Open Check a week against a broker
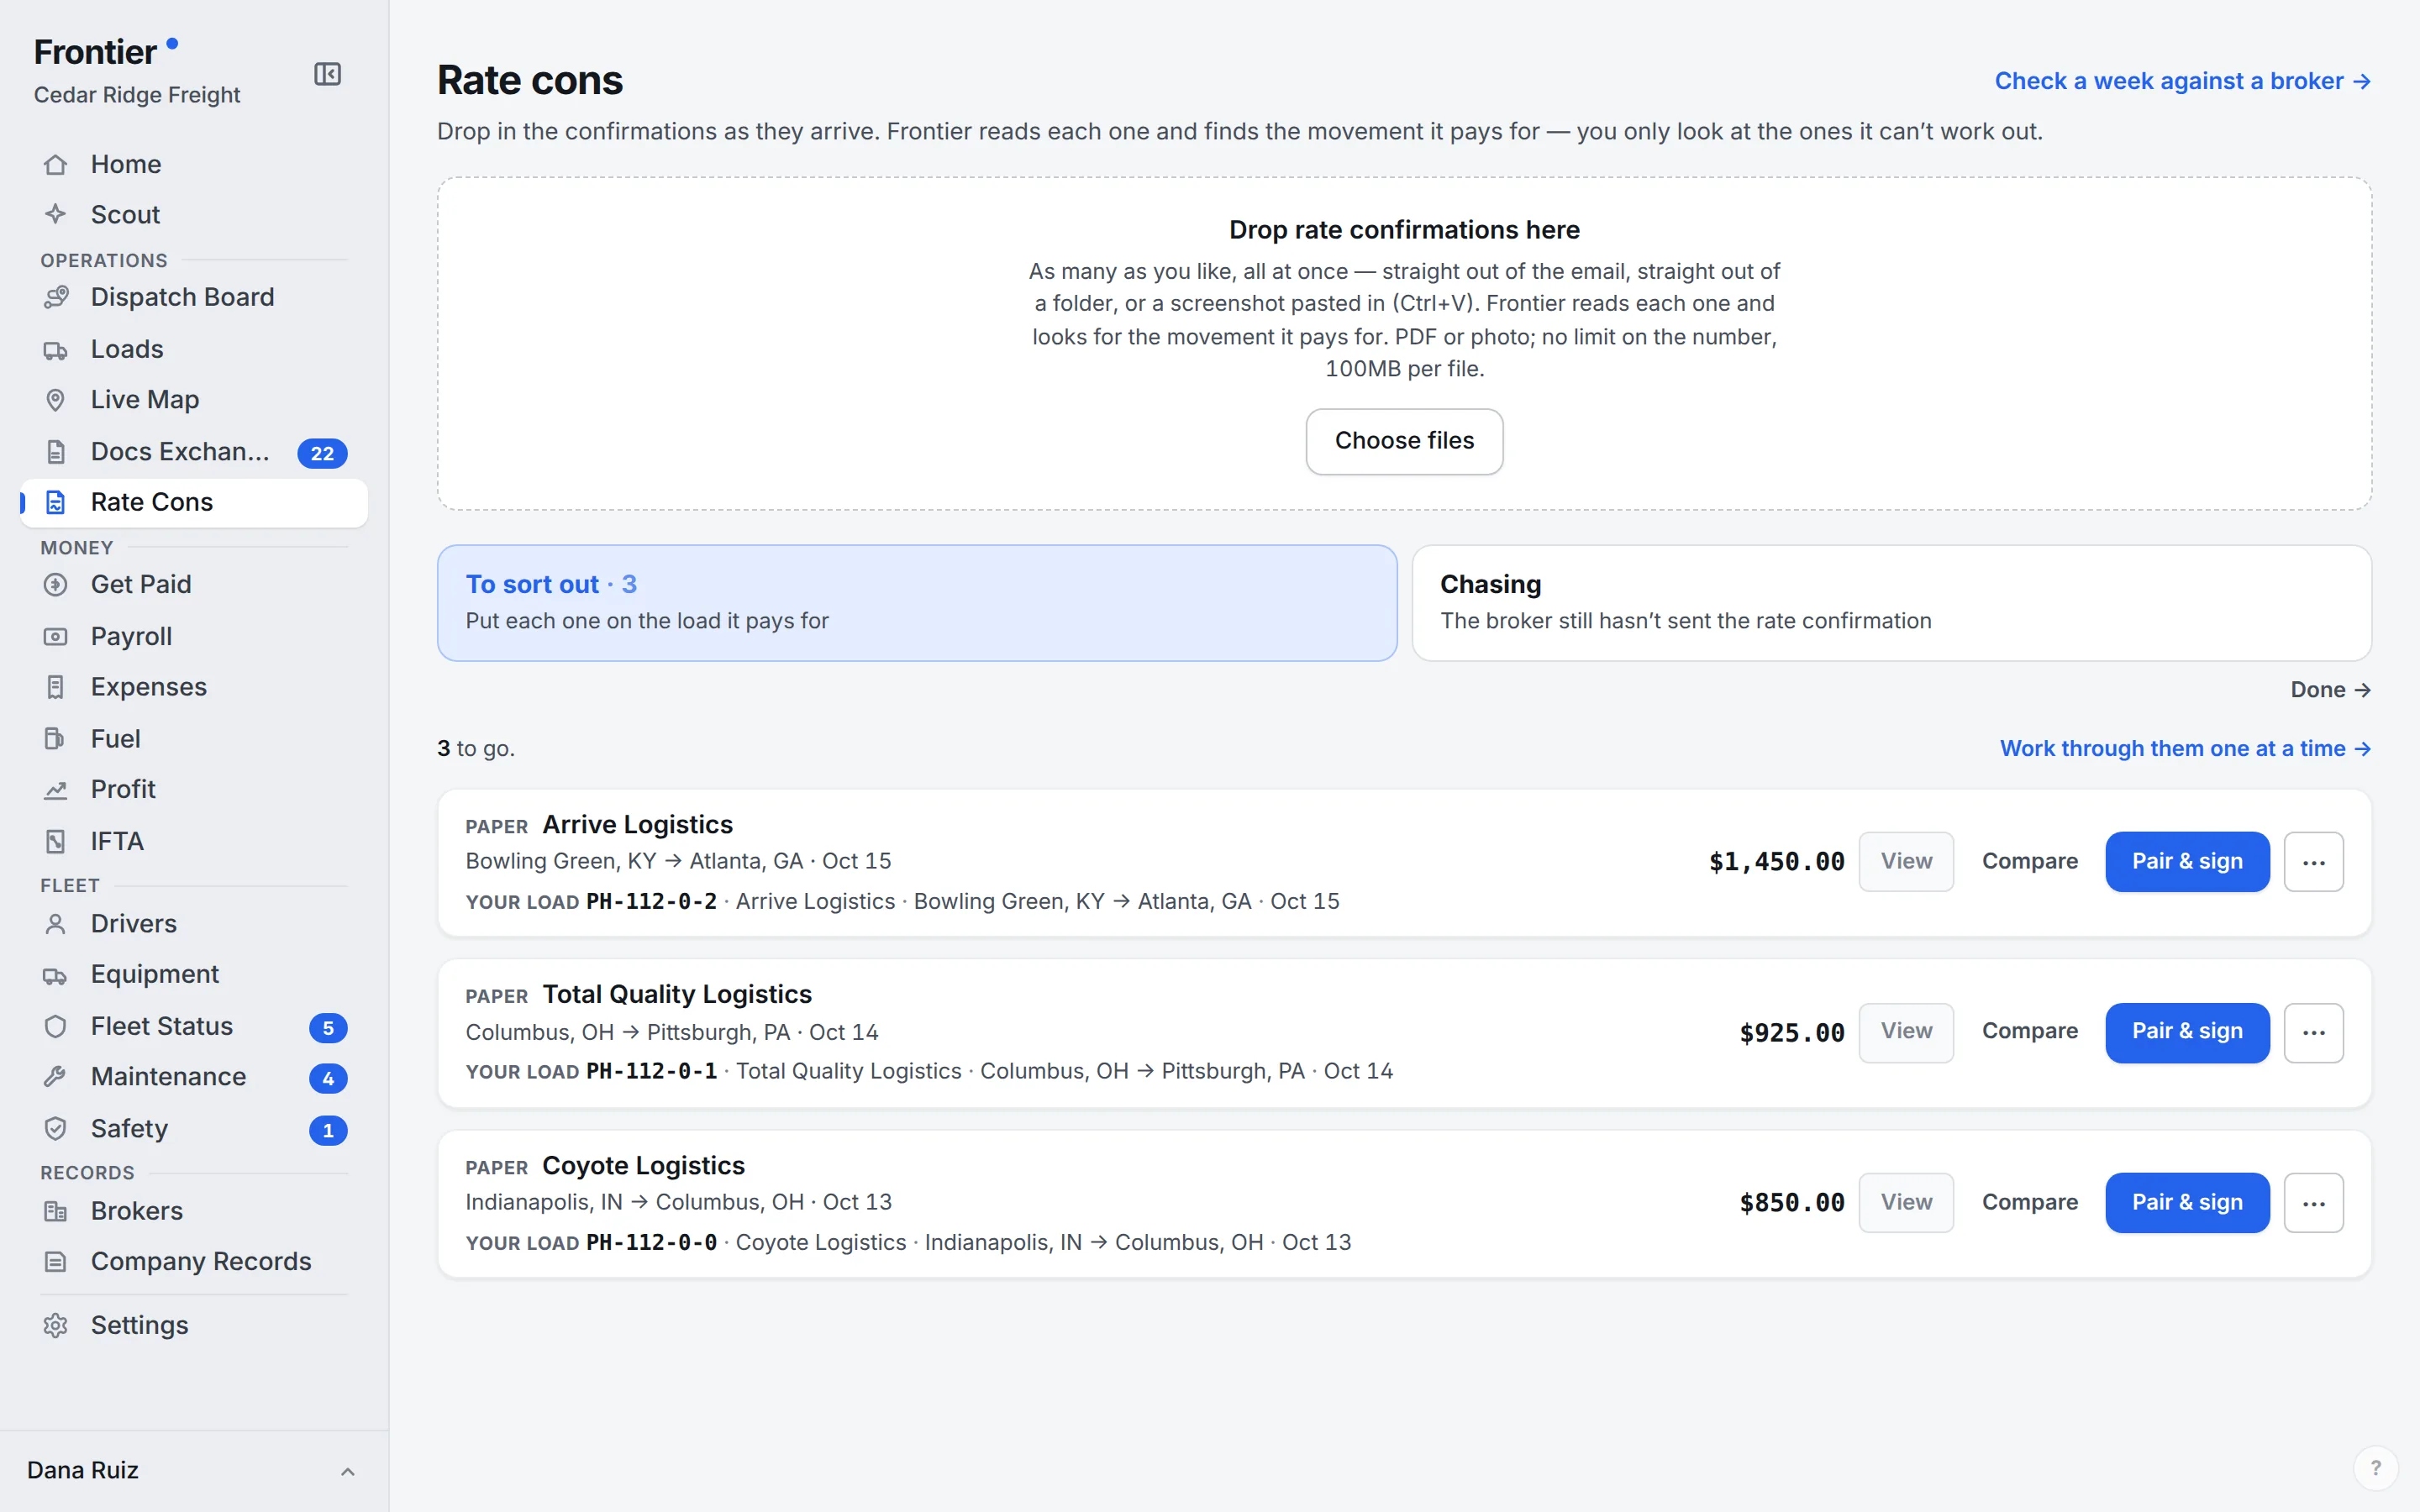This screenshot has height=1512, width=2420. point(2182,81)
